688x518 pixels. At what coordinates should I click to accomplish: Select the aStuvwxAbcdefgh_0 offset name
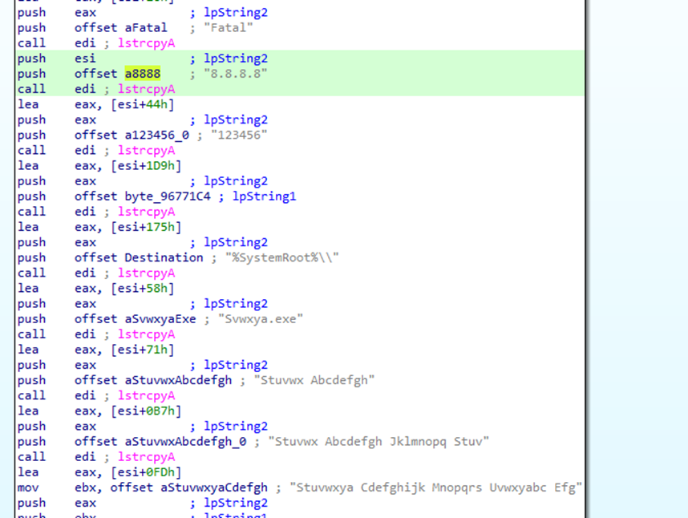[188, 442]
